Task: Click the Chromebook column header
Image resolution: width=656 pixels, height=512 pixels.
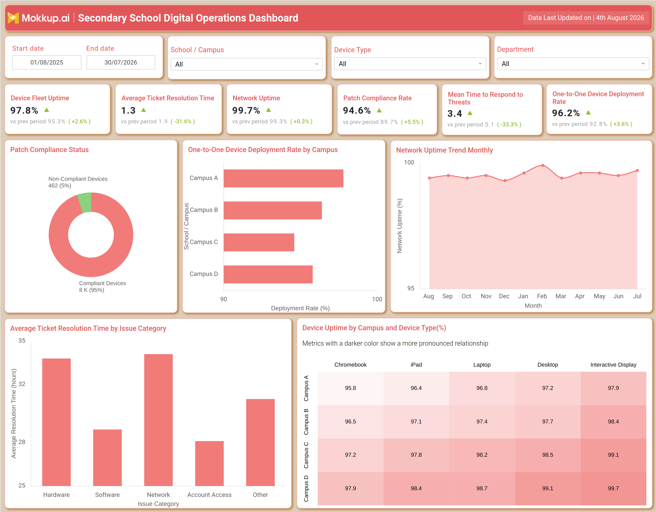Action: [351, 365]
